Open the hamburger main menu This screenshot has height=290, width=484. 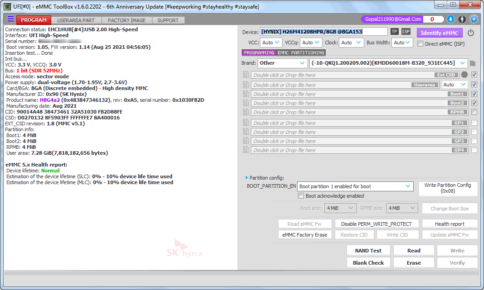[10, 19]
